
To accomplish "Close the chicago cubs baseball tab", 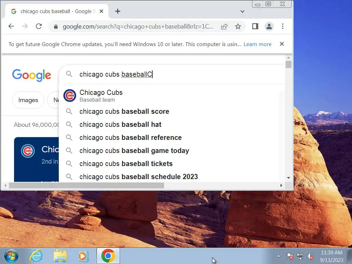I will 101,11.
